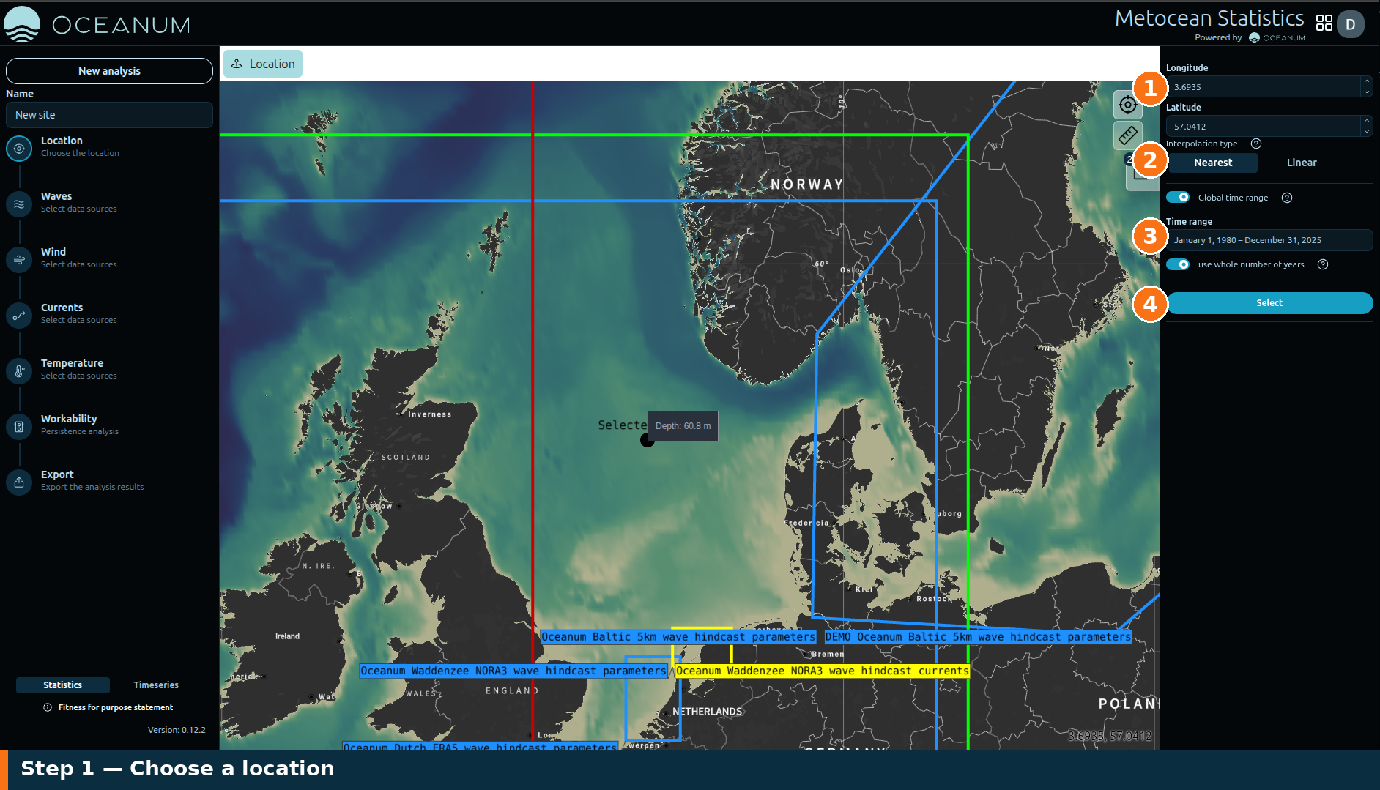Click the selected black point marker on map
This screenshot has height=790, width=1380.
tap(647, 440)
